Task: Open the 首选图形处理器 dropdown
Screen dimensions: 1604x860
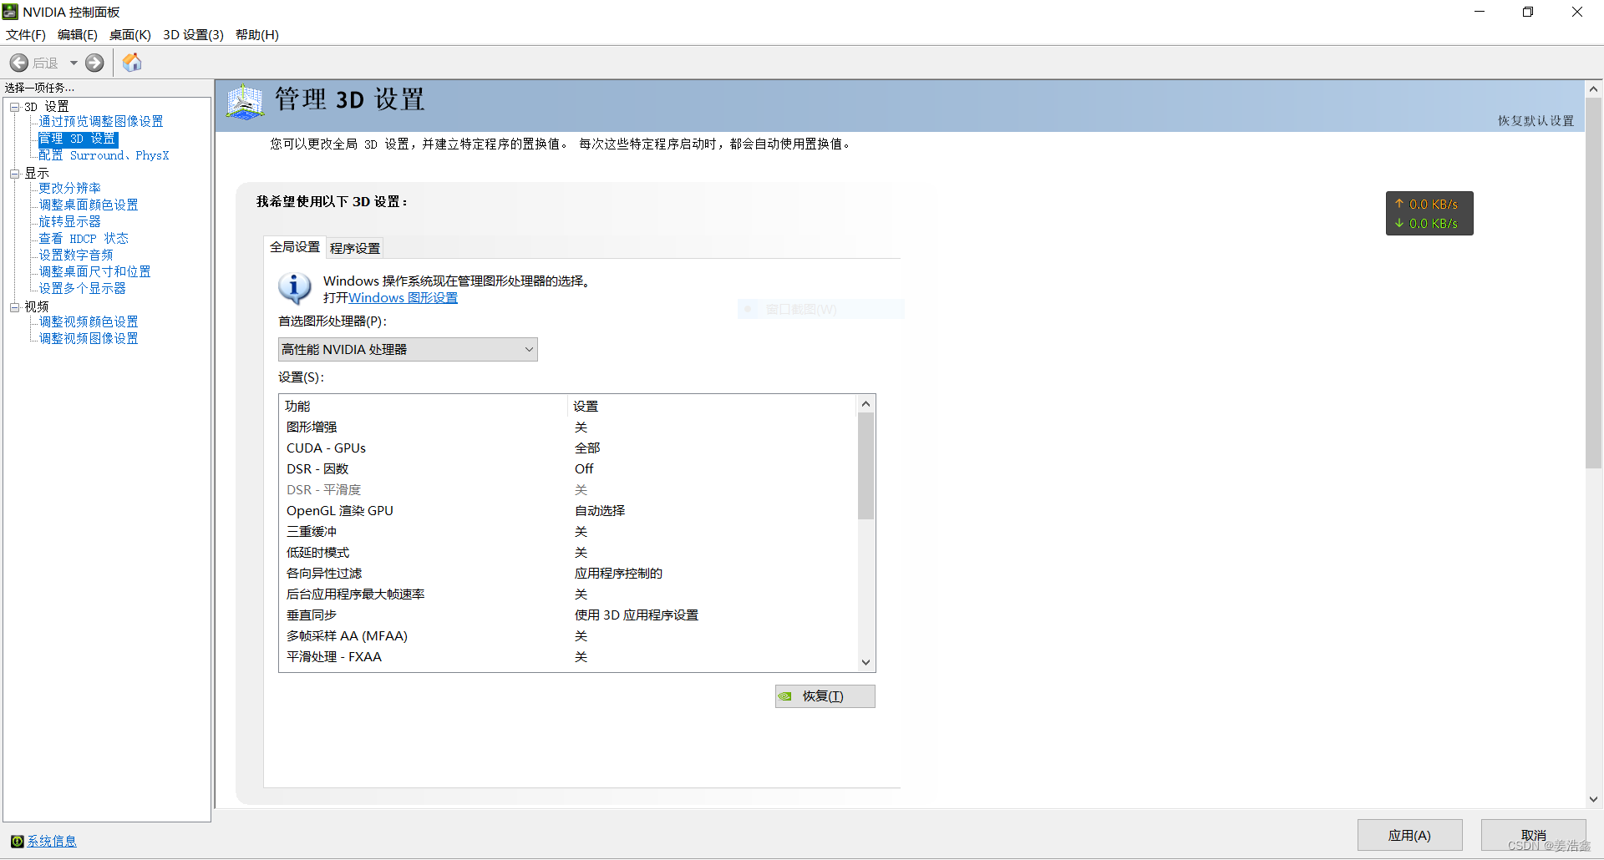Action: point(527,349)
